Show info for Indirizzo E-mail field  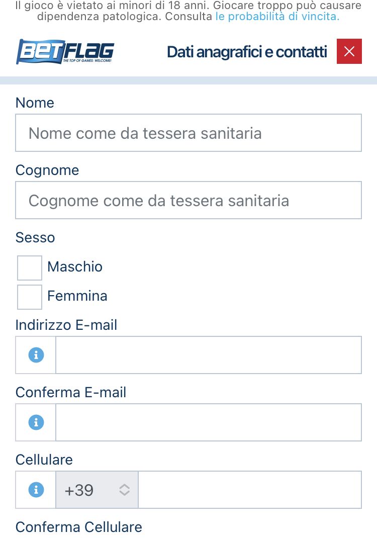36,355
